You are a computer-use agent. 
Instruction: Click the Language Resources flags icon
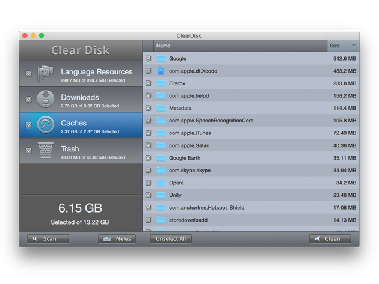click(45, 73)
